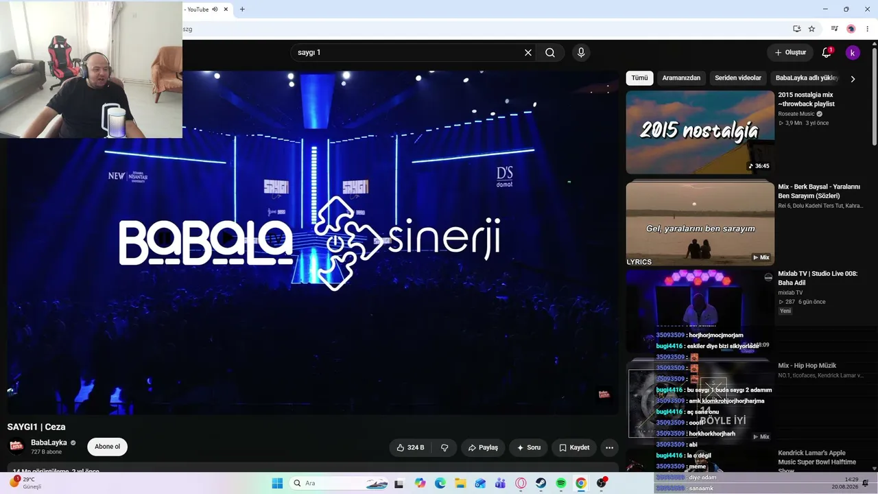Subscribe with the 'Abone ol' button
Image resolution: width=878 pixels, height=494 pixels.
107,447
